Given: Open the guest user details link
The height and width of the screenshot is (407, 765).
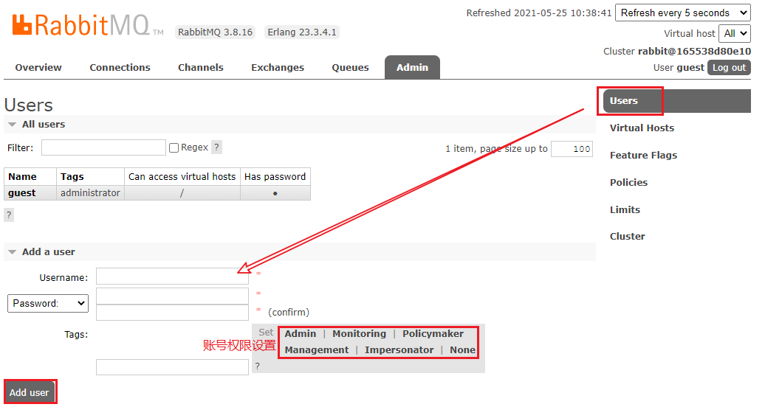Looking at the screenshot, I should pos(22,193).
